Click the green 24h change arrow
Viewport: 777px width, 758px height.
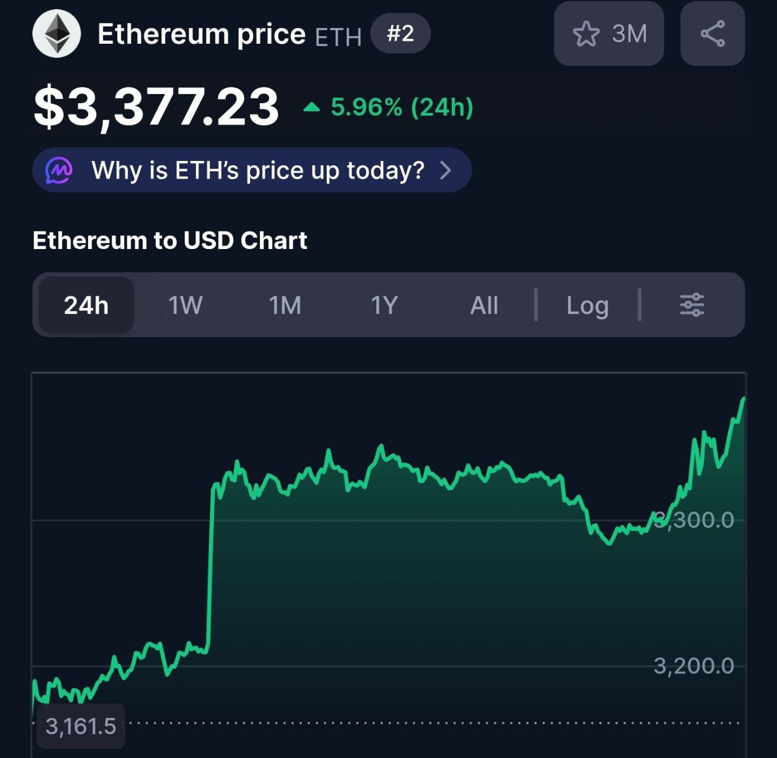click(x=311, y=108)
